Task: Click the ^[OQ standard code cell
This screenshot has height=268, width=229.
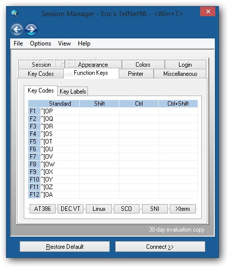Action: point(60,119)
